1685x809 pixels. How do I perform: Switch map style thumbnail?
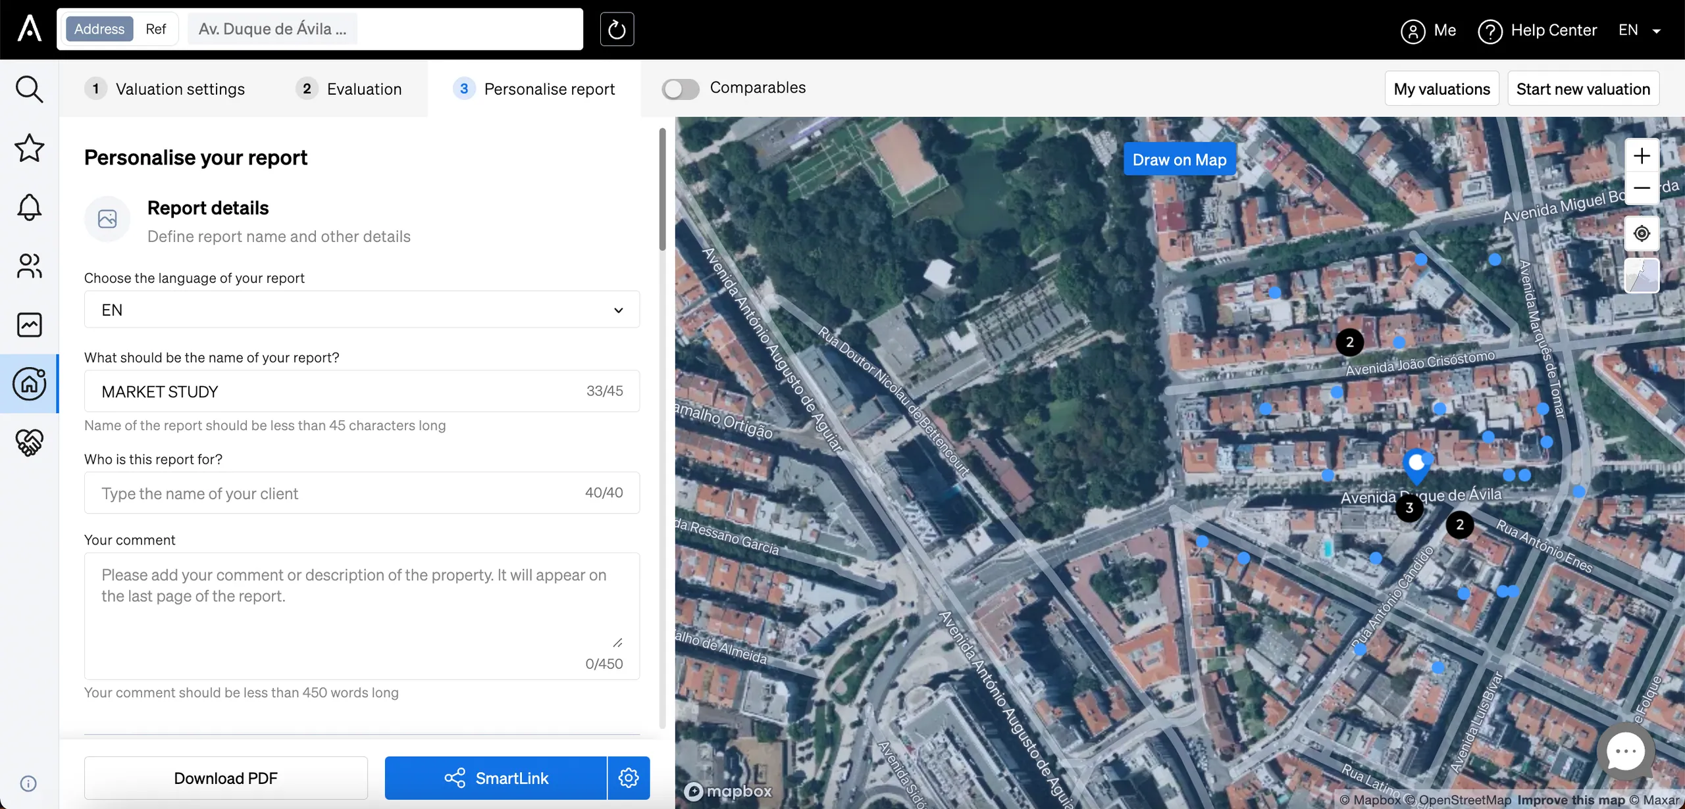(1642, 275)
